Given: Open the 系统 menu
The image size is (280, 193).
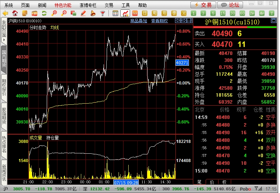Looking at the screenshot, I should click(9, 5).
